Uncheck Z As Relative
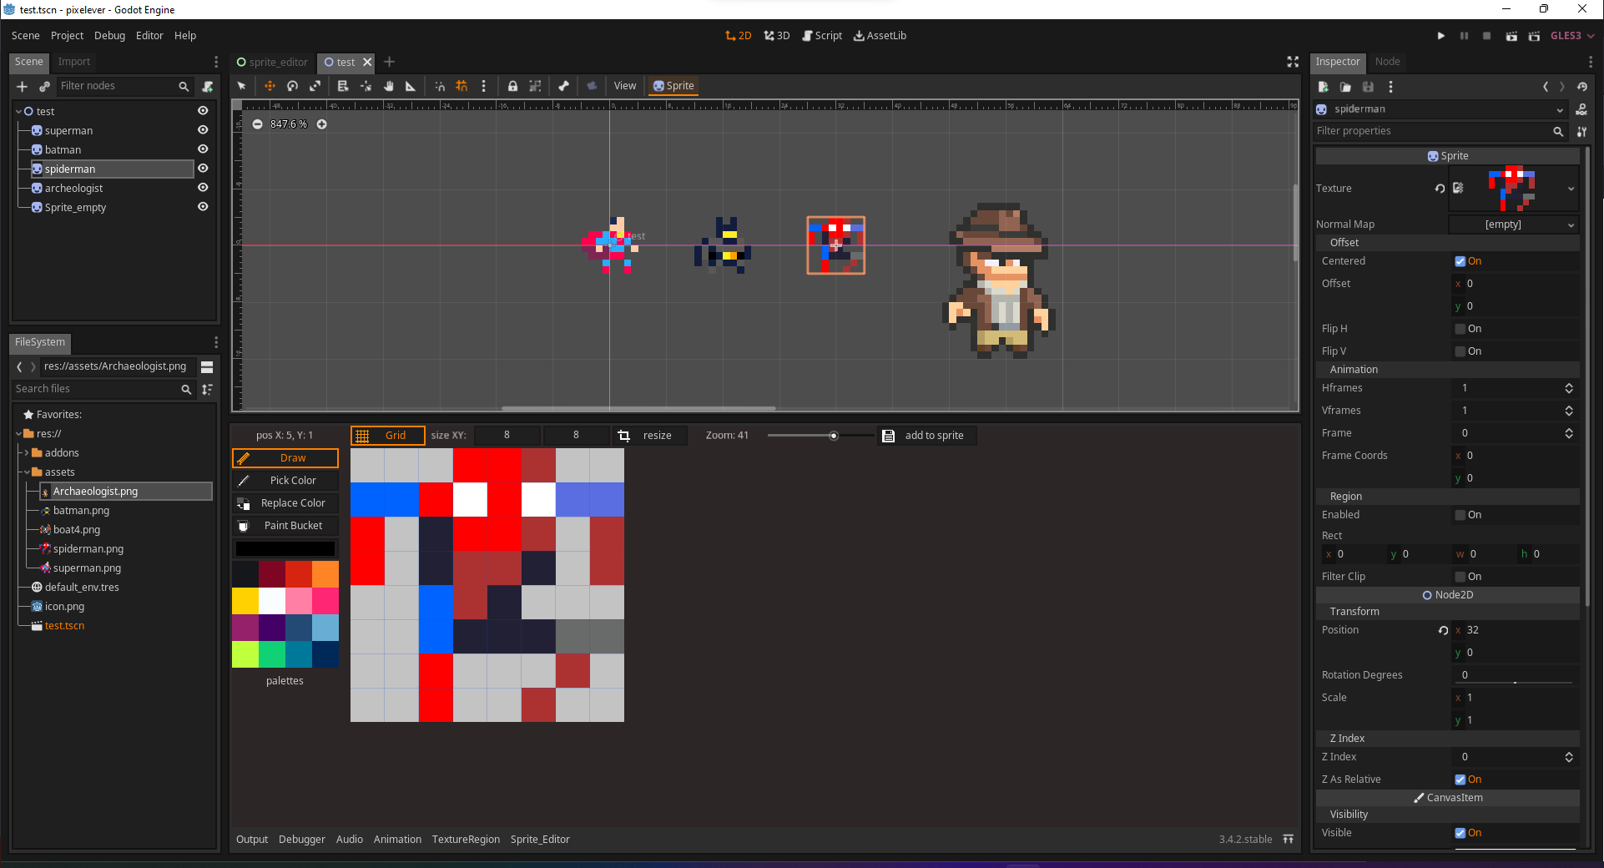This screenshot has width=1604, height=868. (1460, 780)
